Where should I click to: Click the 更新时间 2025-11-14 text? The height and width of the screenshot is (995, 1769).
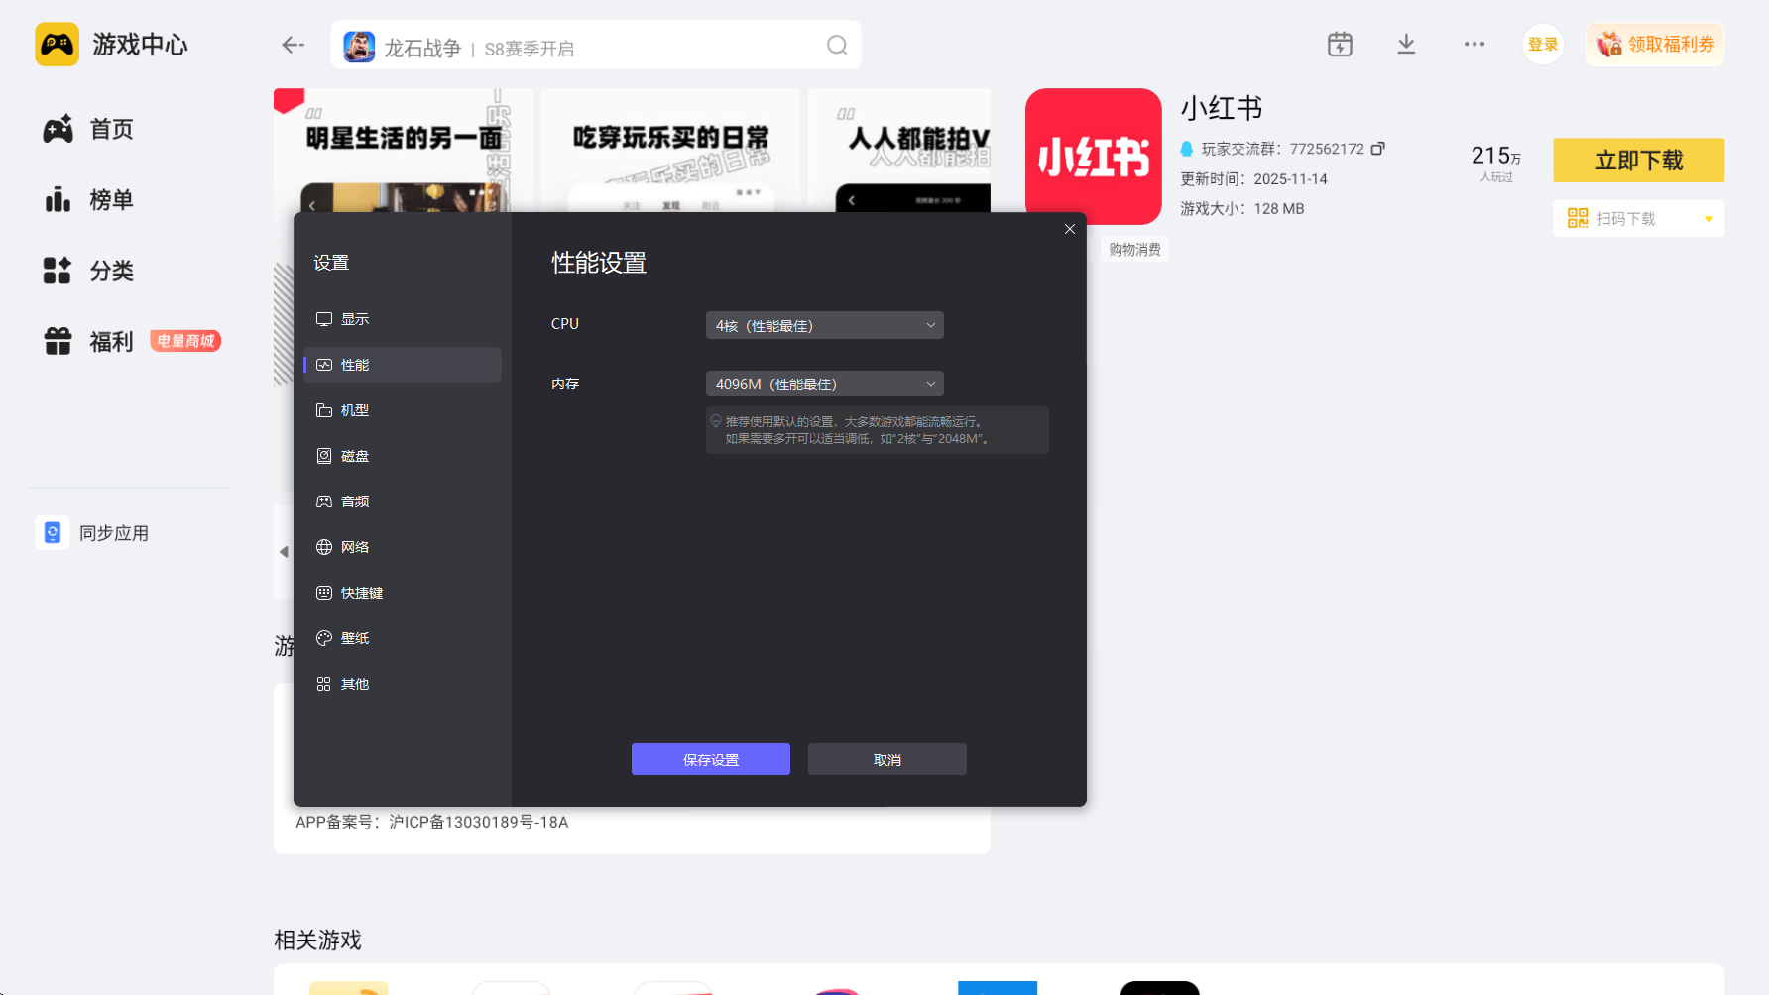1253,179
